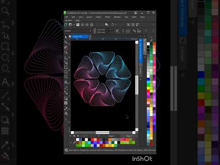The image size is (220, 165).
Task: Select the Connector tool
Action: (x=66, y=93)
